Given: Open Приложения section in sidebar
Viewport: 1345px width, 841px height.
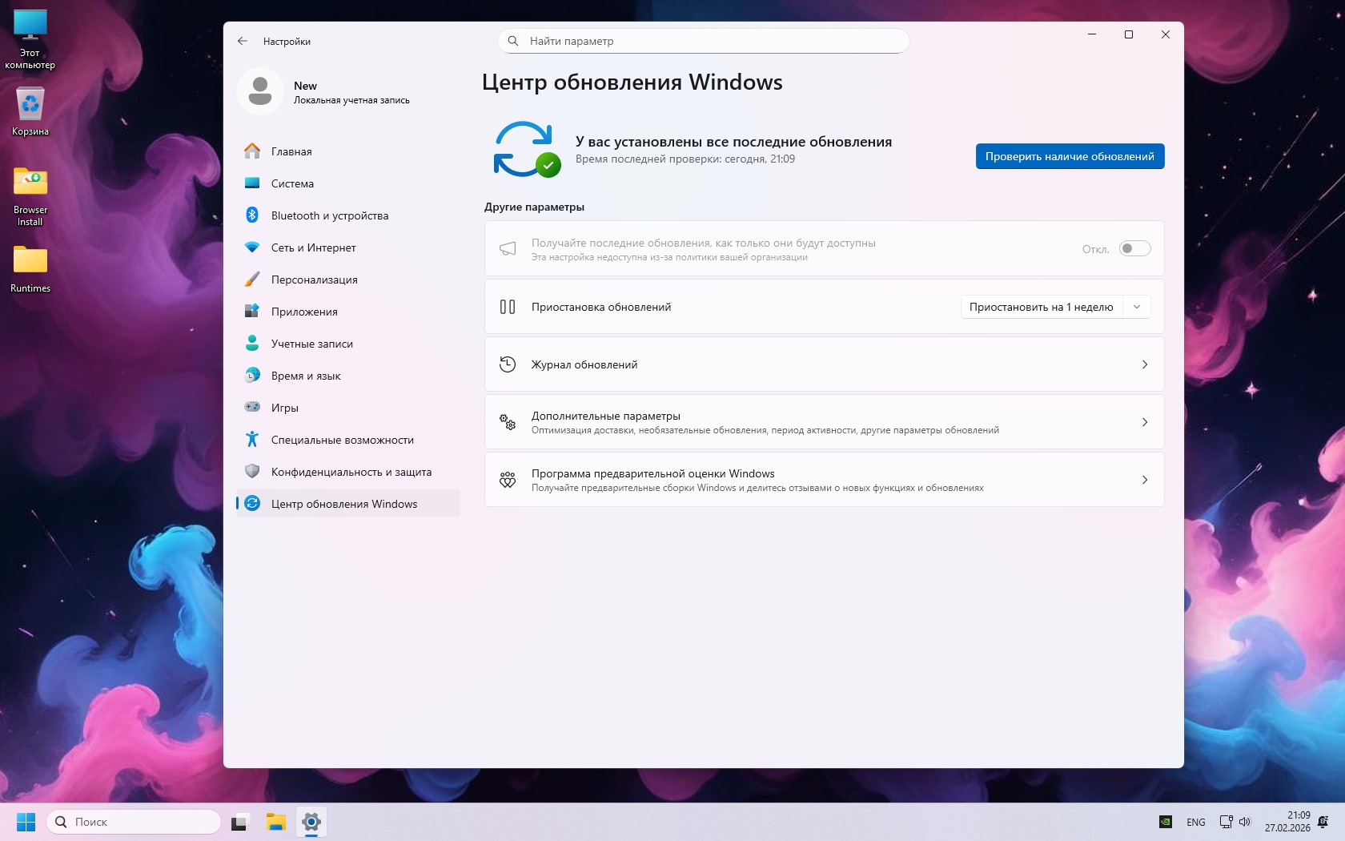Looking at the screenshot, I should pos(304,312).
